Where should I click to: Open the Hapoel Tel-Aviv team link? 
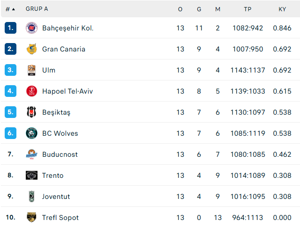[67, 91]
